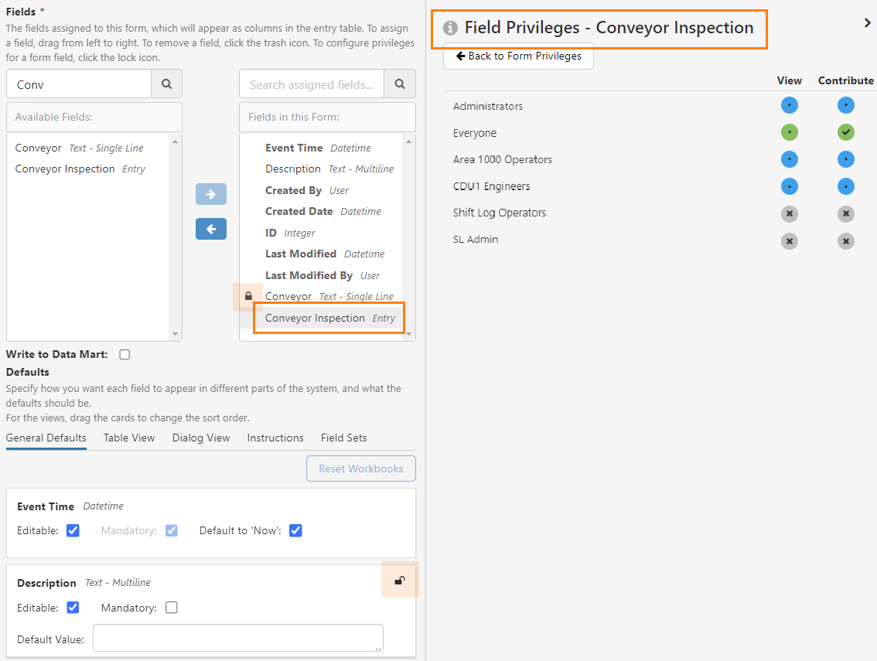
Task: Click Back to Form Privileges button
Action: (518, 56)
